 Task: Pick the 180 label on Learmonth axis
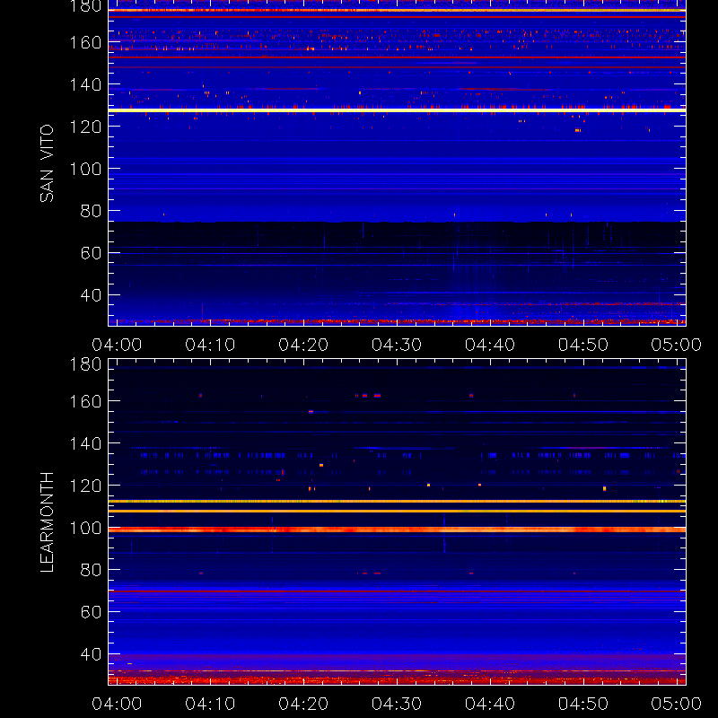[85, 364]
